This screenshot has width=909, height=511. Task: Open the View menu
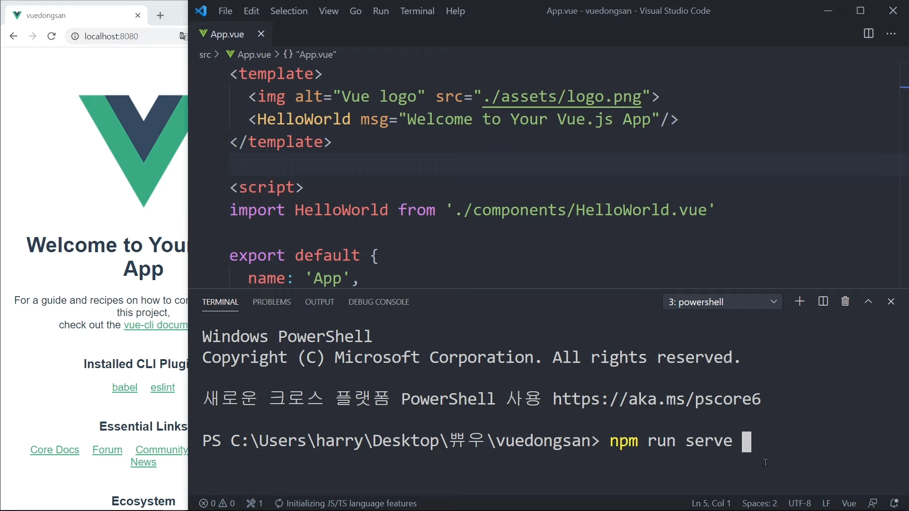click(329, 11)
